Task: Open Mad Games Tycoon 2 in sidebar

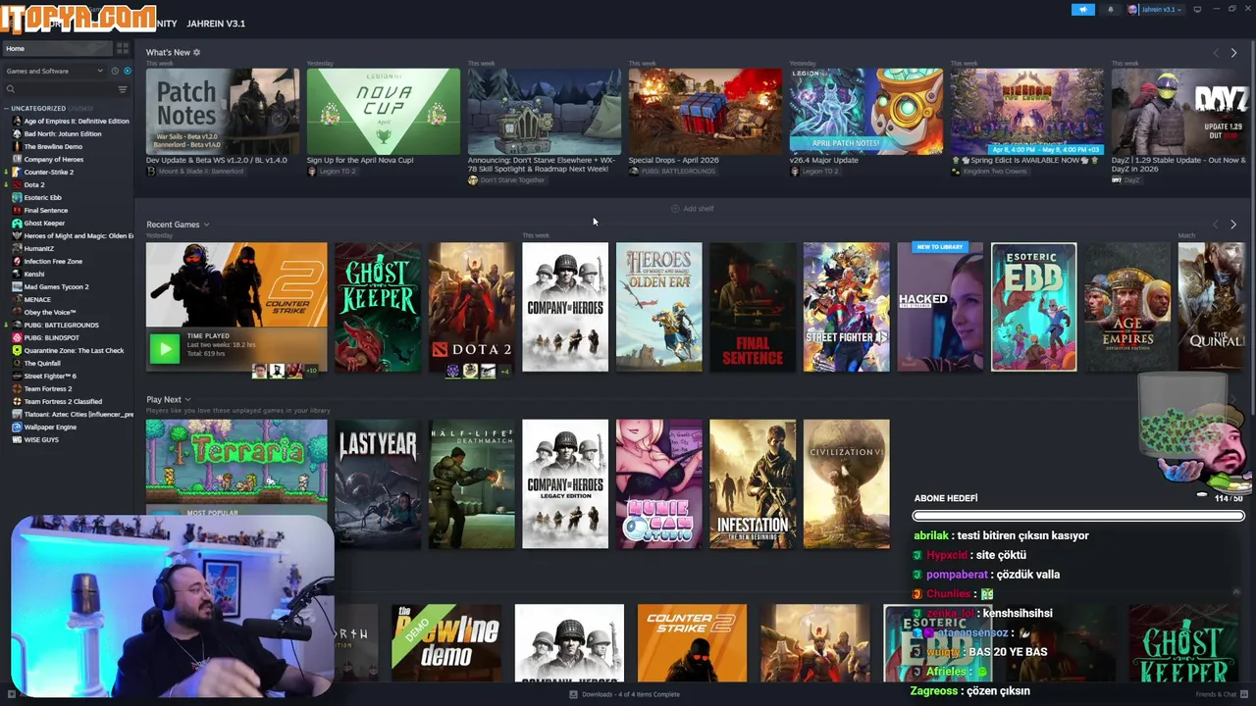Action: pos(56,286)
